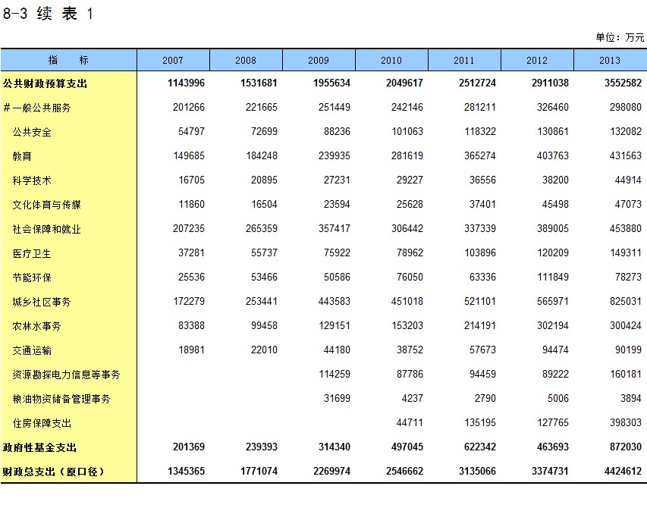
Task: Click the 2013 column header
Action: click(x=610, y=60)
